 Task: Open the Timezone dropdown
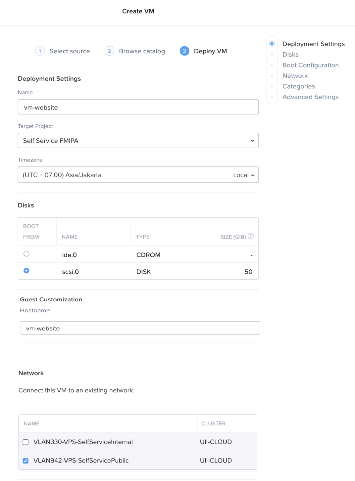pyautogui.click(x=132, y=175)
